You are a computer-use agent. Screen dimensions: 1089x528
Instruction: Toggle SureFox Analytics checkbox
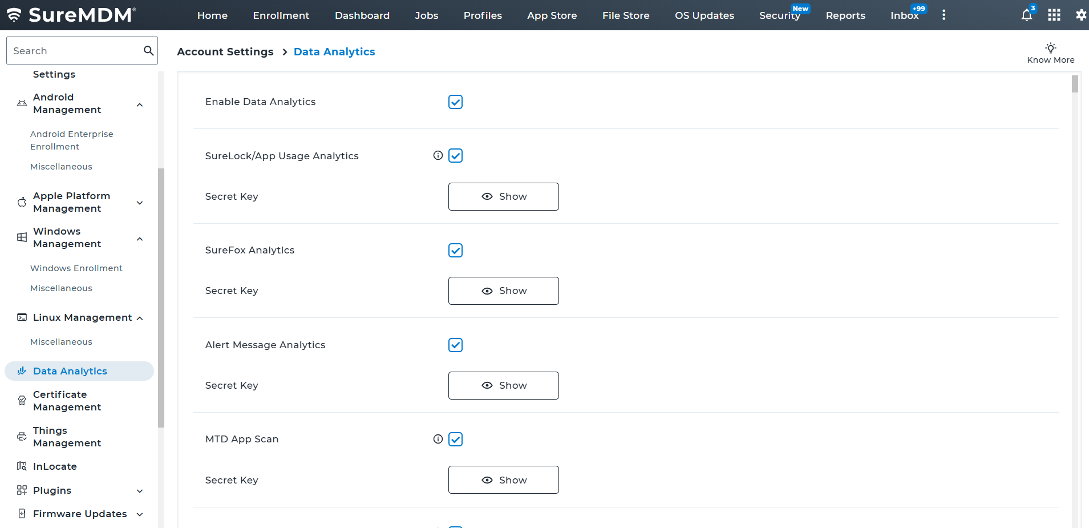[455, 250]
